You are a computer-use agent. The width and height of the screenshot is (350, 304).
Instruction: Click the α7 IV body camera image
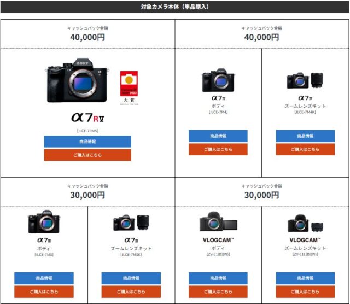coord(218,80)
